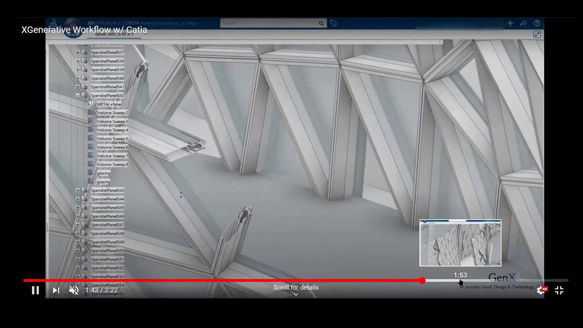Open the video settings gear

coord(541,290)
